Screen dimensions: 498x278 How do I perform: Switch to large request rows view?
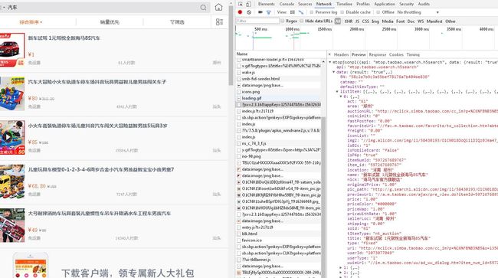click(293, 12)
